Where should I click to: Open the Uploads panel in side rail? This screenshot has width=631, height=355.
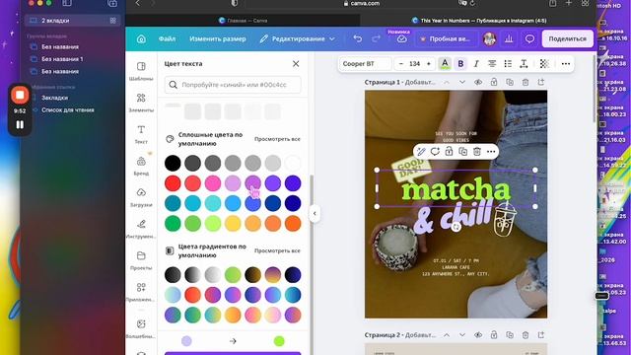[141, 197]
